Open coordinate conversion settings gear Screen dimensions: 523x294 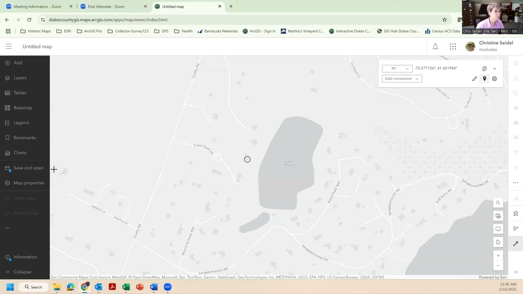click(x=494, y=79)
